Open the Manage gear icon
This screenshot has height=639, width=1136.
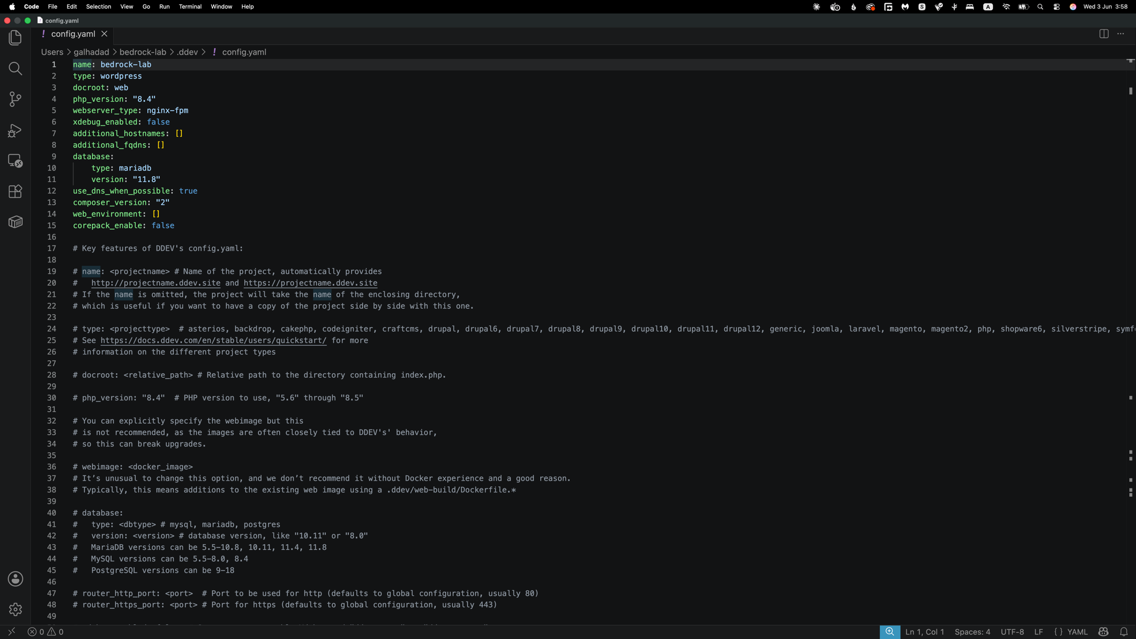(x=15, y=609)
